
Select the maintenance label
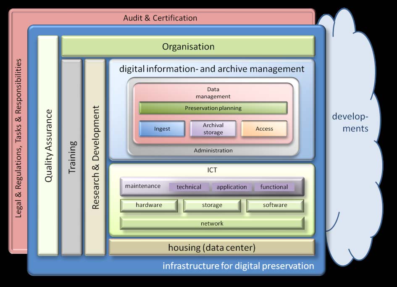143,186
